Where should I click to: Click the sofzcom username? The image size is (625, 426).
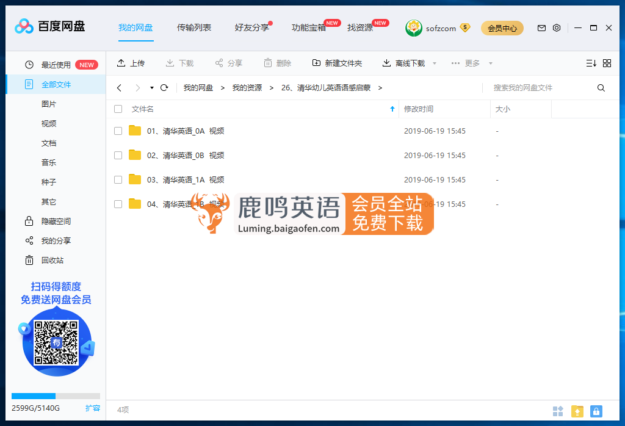(x=441, y=28)
